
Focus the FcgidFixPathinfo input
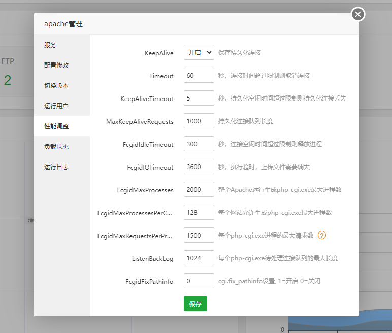tap(199, 281)
